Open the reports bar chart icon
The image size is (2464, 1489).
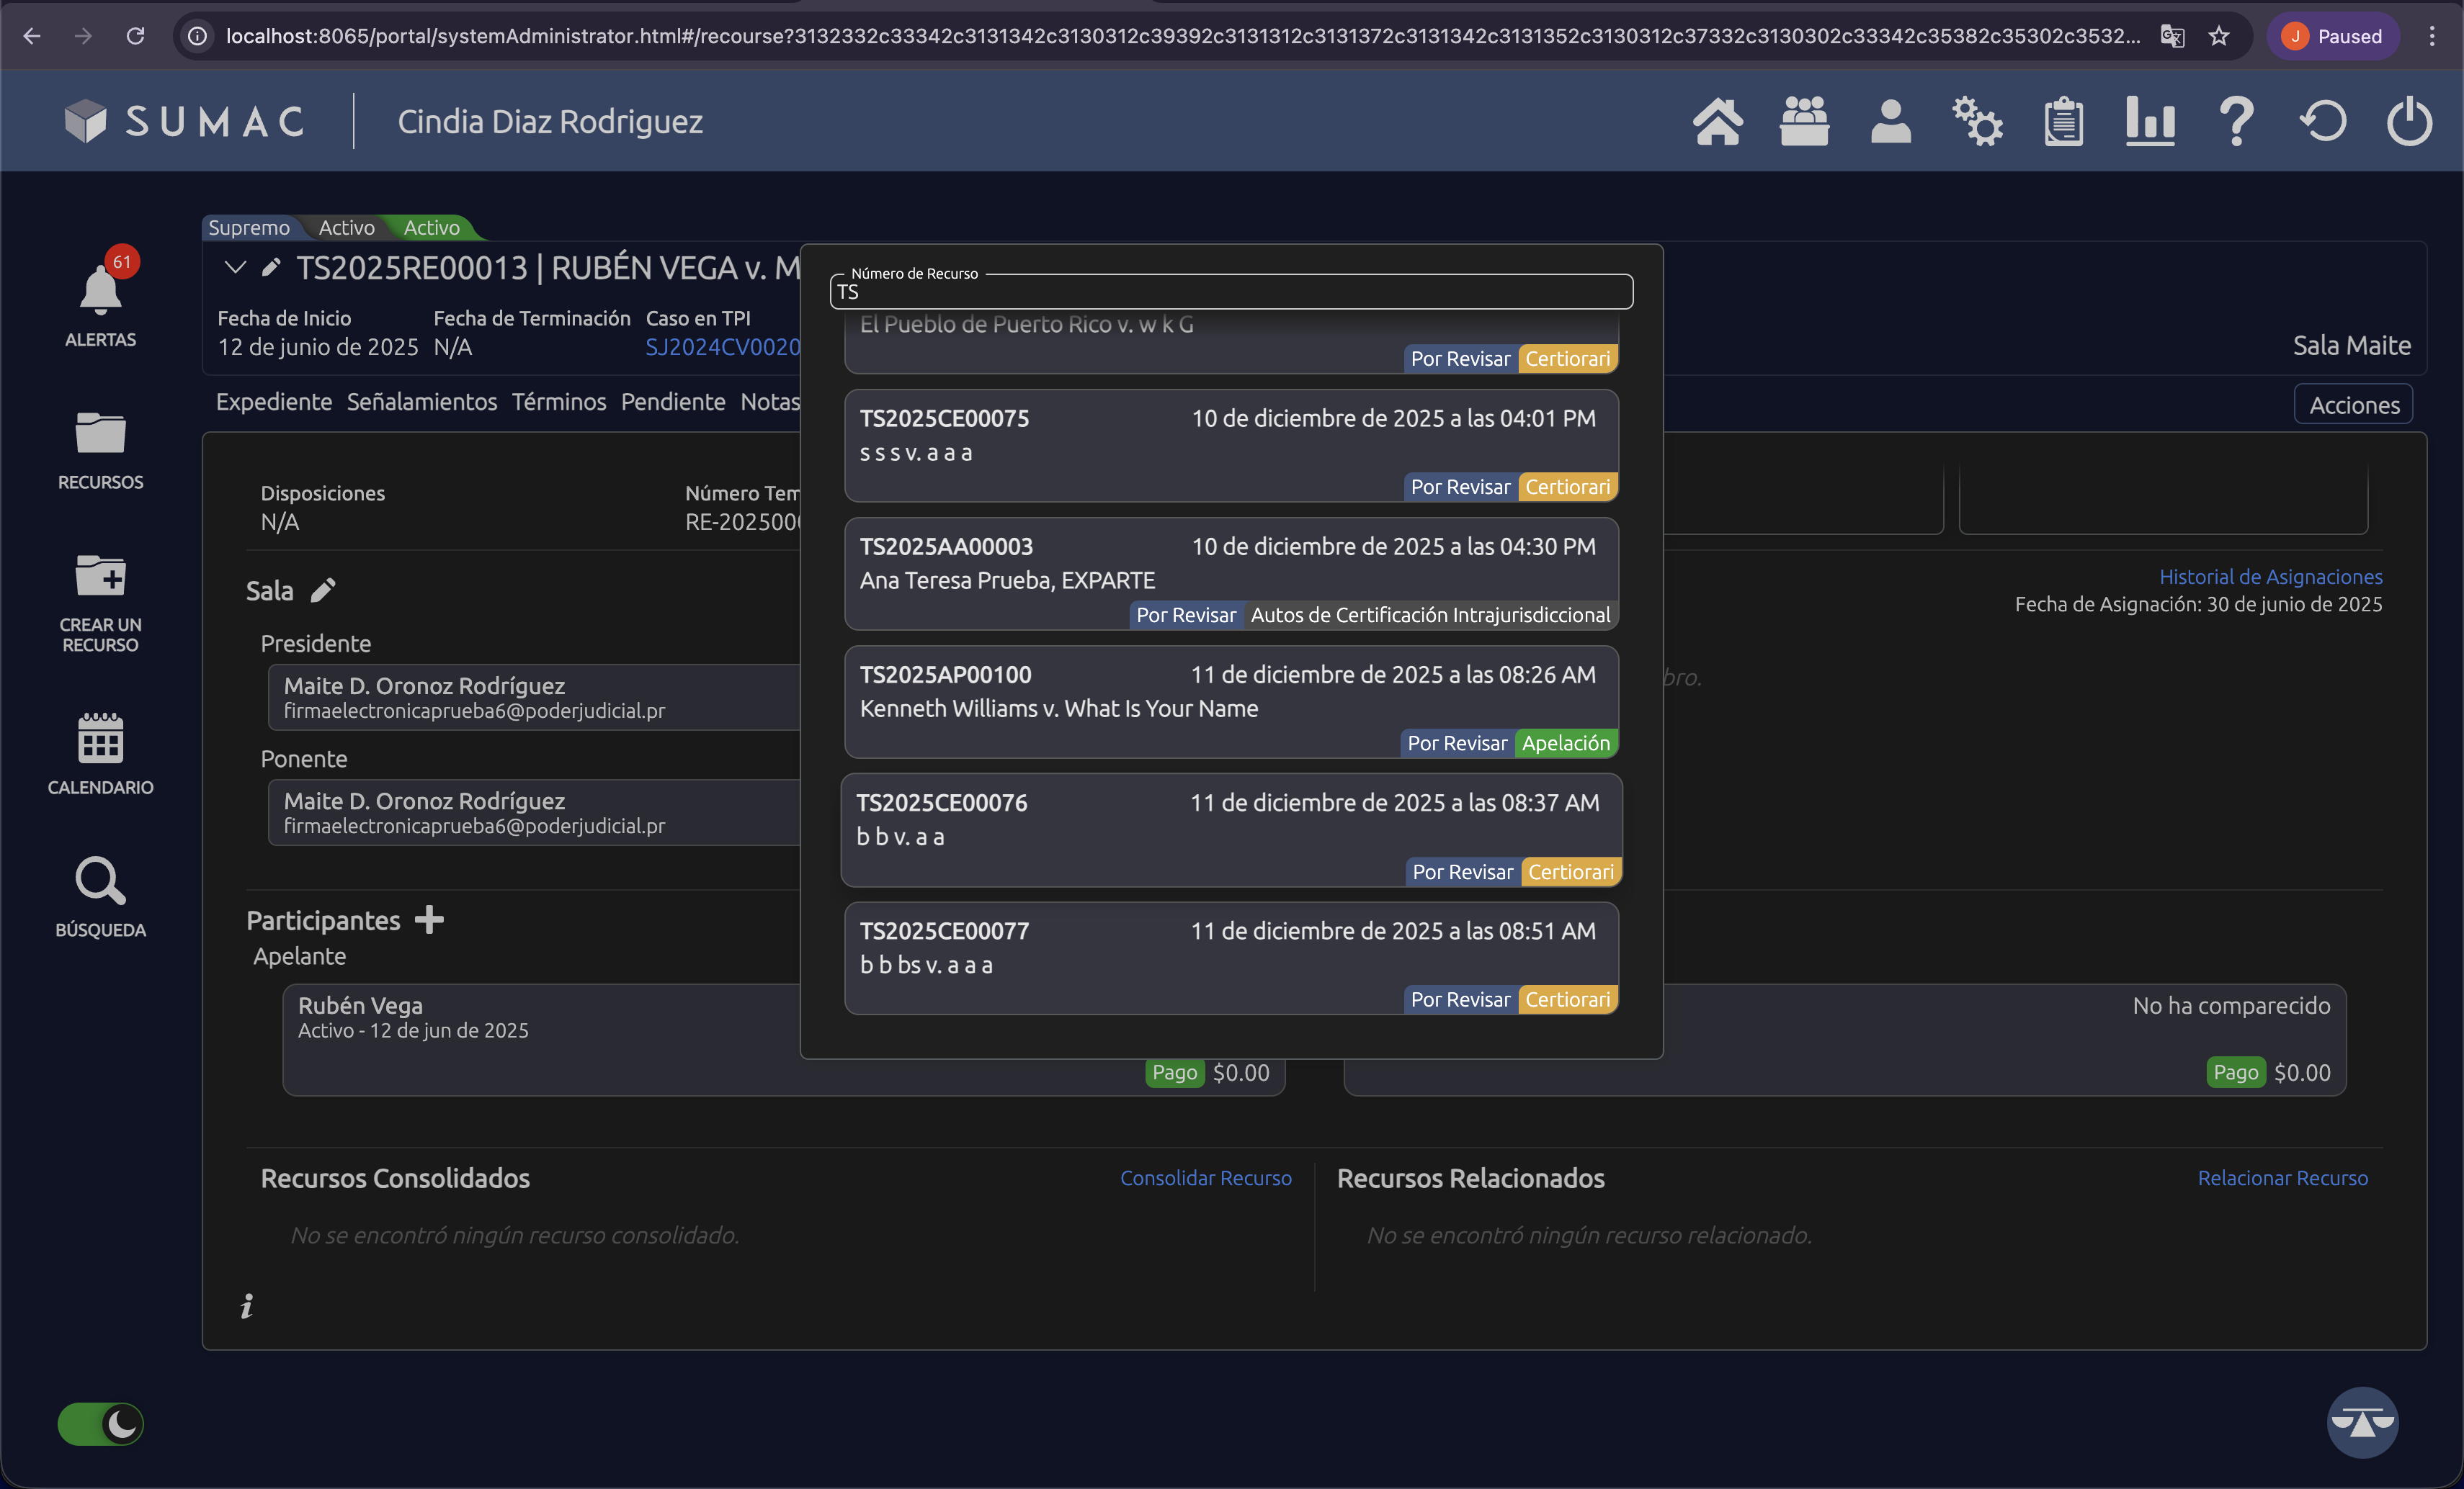point(2149,122)
